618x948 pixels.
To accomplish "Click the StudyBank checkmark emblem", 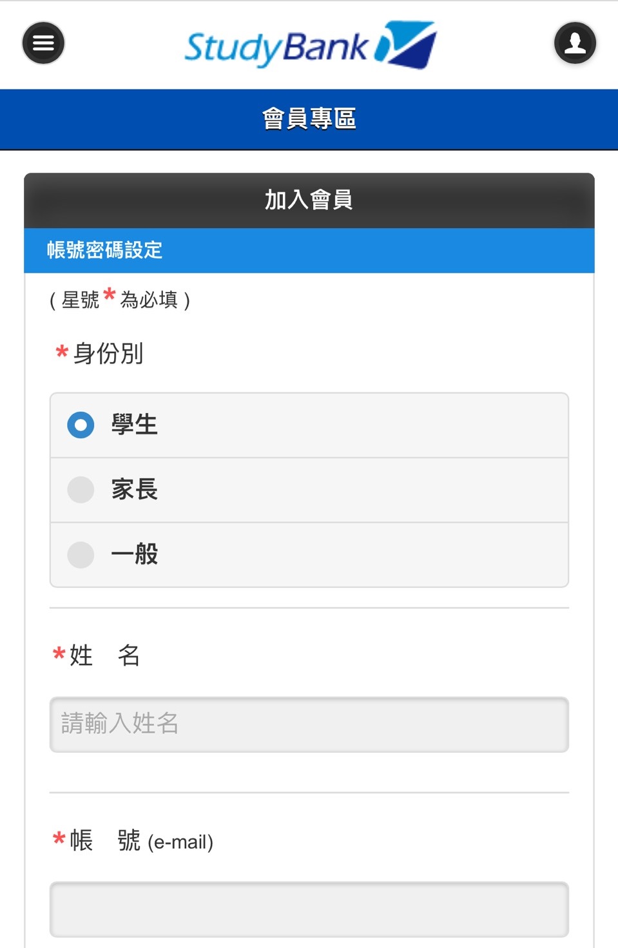I will pos(406,44).
